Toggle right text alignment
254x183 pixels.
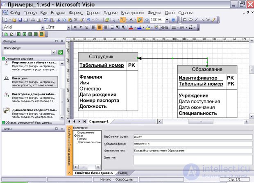click(x=105, y=27)
